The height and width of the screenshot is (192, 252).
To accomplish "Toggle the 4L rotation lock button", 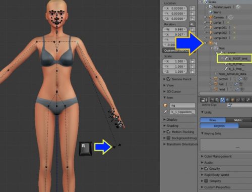I will click(192, 24).
